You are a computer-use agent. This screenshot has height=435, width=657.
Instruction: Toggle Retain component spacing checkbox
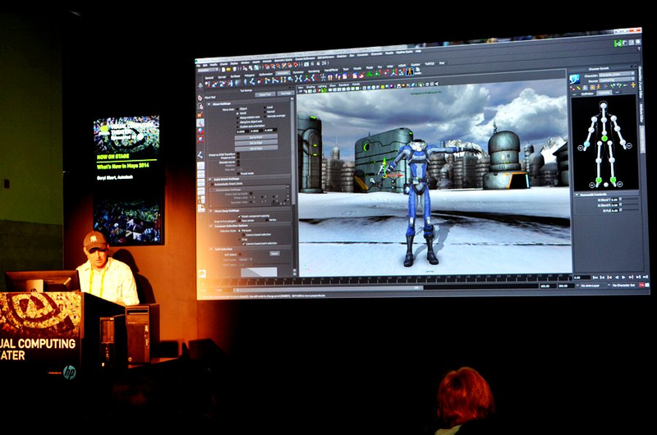tap(239, 216)
